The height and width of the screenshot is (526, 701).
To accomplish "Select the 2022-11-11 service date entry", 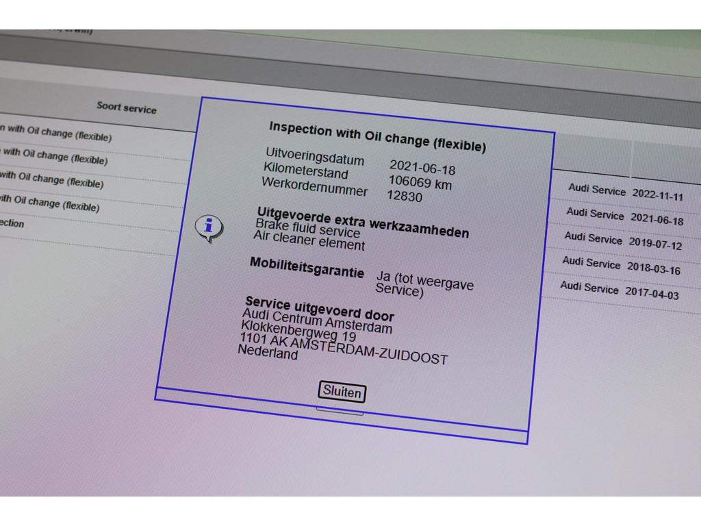I will pyautogui.click(x=657, y=195).
